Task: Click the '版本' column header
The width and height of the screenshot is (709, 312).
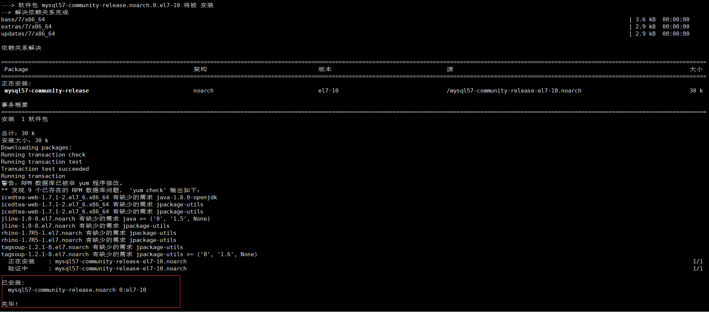Action: 325,69
